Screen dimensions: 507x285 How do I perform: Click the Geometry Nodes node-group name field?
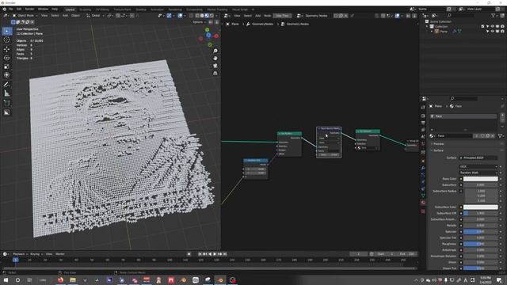[x=316, y=16]
